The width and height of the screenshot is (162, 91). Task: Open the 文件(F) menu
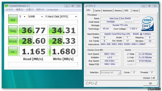point(9,10)
